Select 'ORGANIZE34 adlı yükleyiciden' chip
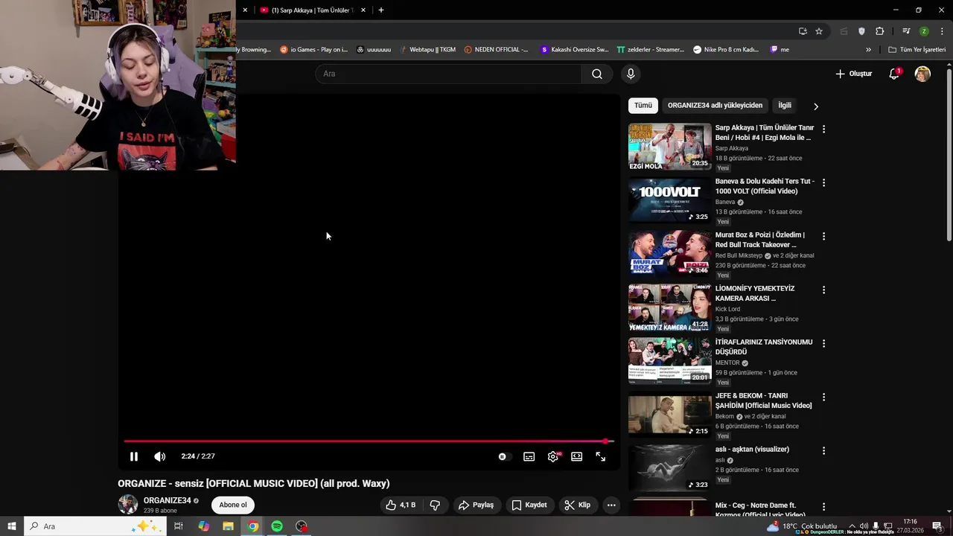Image resolution: width=953 pixels, height=536 pixels. tap(715, 106)
